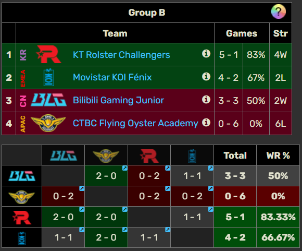Open match link arrow for BLG vs CTBC 2-0

[125, 168]
